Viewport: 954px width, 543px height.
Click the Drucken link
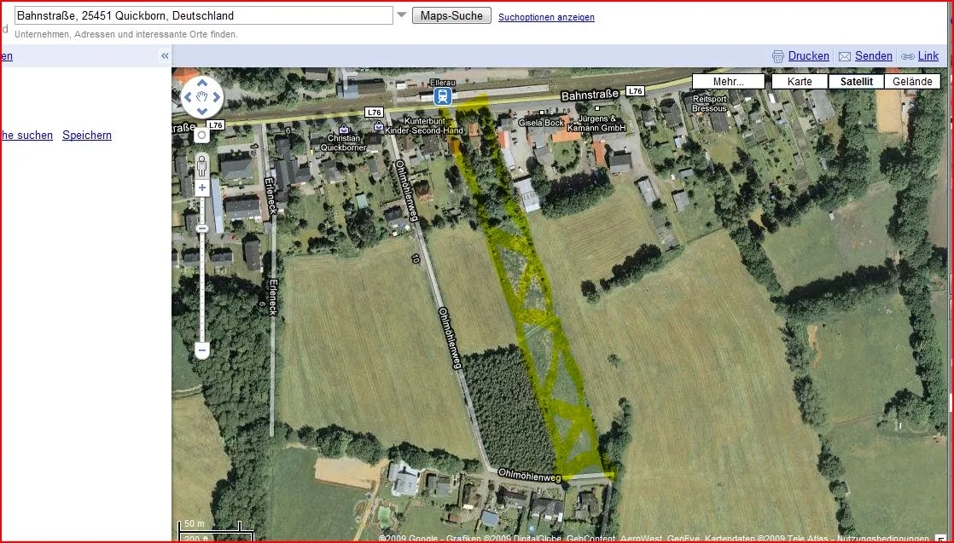coord(809,56)
